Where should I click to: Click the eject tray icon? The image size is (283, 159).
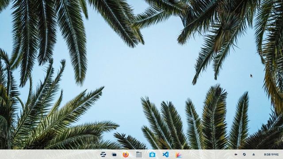click(x=253, y=155)
